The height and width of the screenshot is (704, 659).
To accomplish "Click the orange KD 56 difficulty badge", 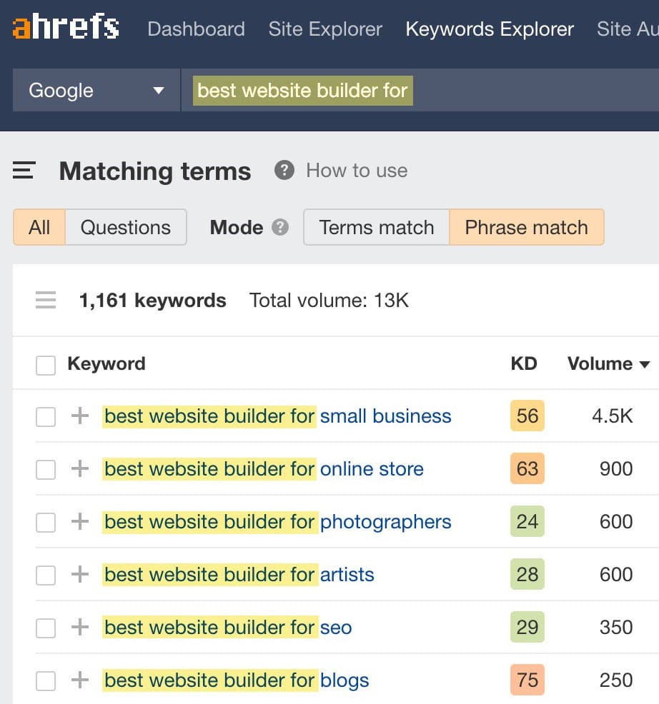I will [526, 416].
